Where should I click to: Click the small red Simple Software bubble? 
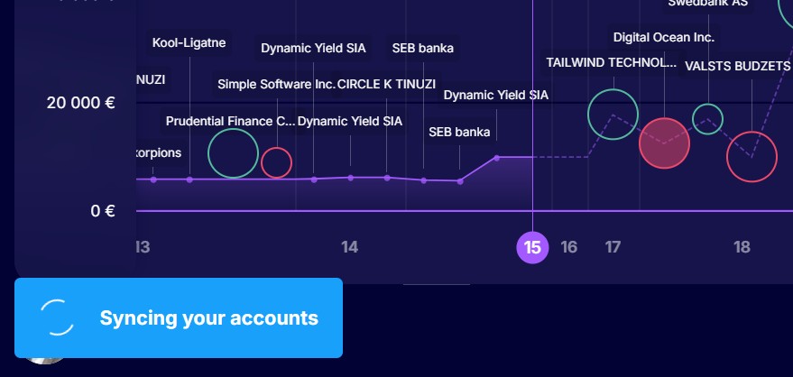click(277, 162)
